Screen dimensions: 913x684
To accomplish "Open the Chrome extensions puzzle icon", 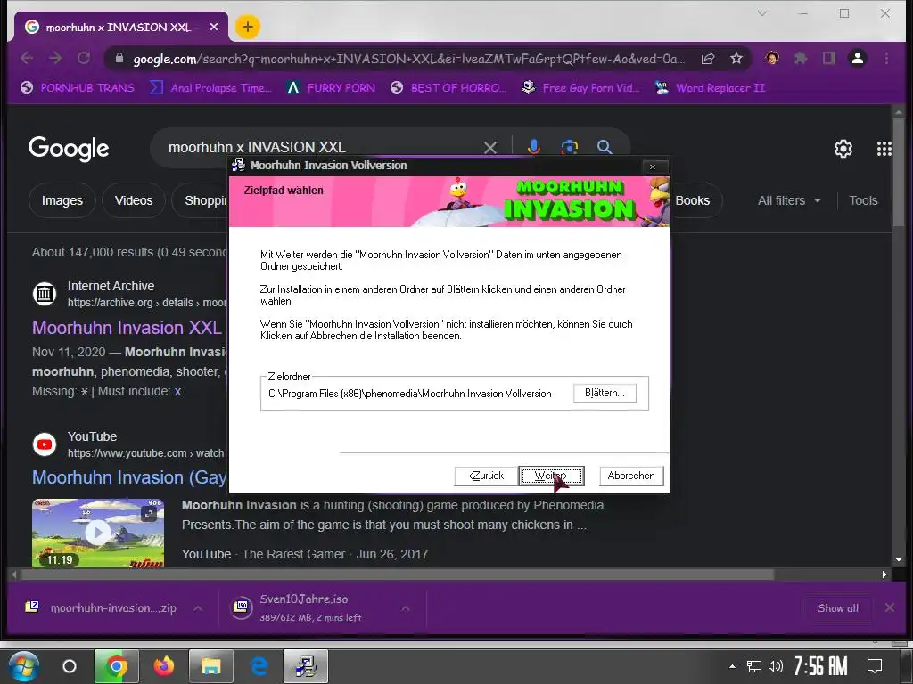I will (x=801, y=58).
